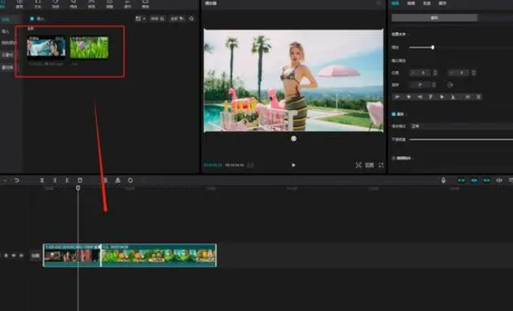513x311 pixels.
Task: Toggle the main track magnet switch
Action: click(461, 180)
